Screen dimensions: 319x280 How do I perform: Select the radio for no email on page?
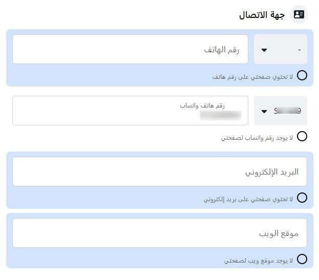point(302,198)
